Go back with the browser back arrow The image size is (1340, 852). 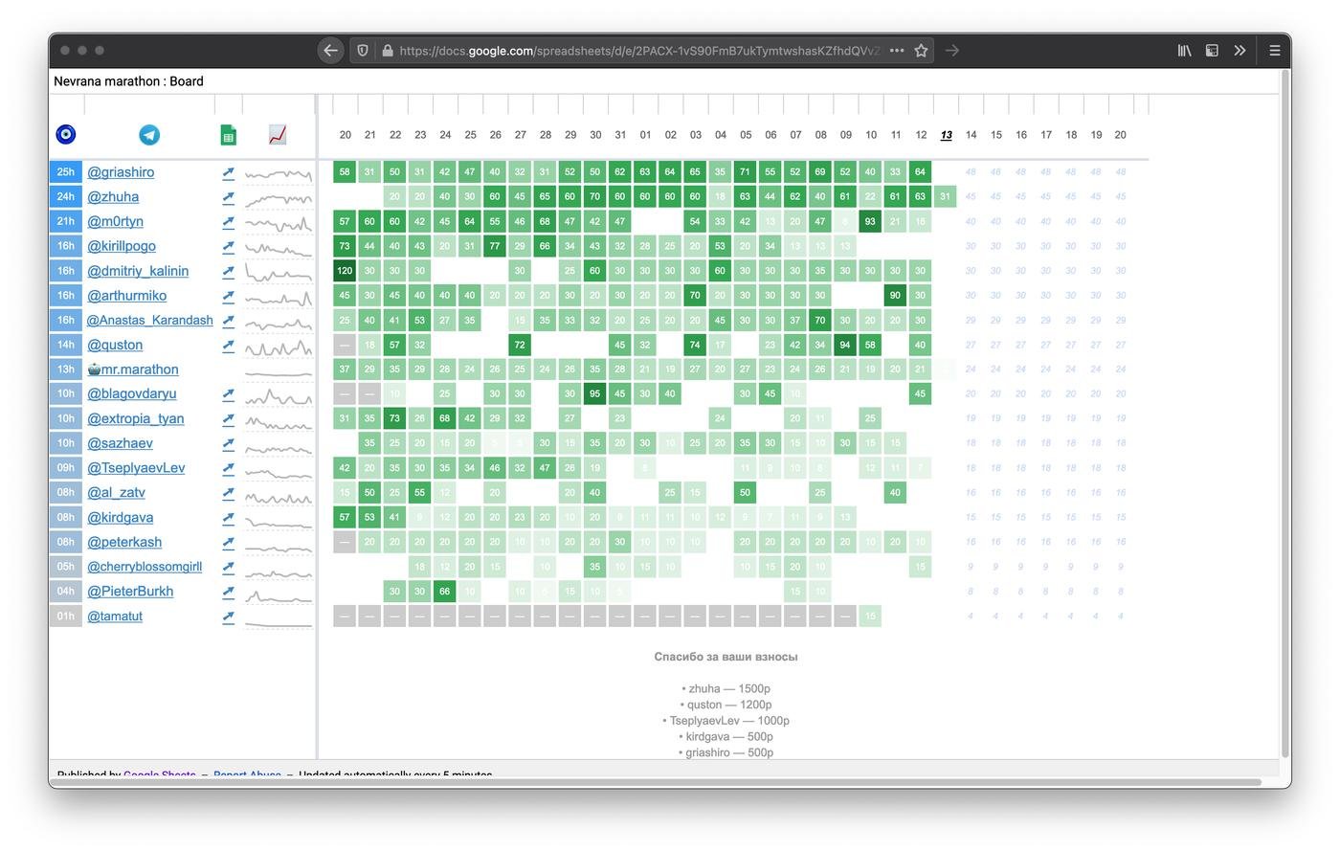pos(330,51)
